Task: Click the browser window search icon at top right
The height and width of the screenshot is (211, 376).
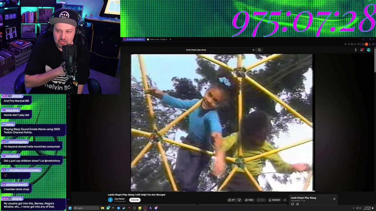Action: point(363,39)
